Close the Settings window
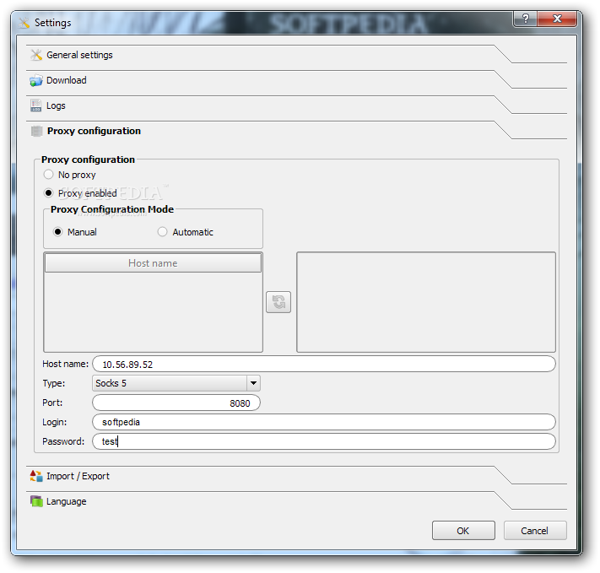600x573 pixels. click(557, 19)
